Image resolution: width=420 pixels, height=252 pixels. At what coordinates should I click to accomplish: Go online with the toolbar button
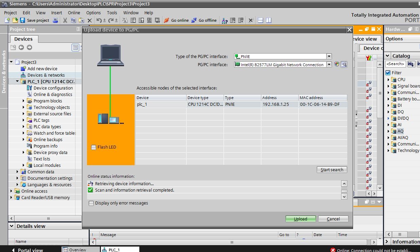click(176, 20)
